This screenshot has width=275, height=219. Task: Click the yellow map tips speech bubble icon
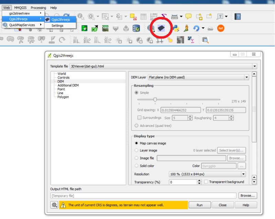188,16
